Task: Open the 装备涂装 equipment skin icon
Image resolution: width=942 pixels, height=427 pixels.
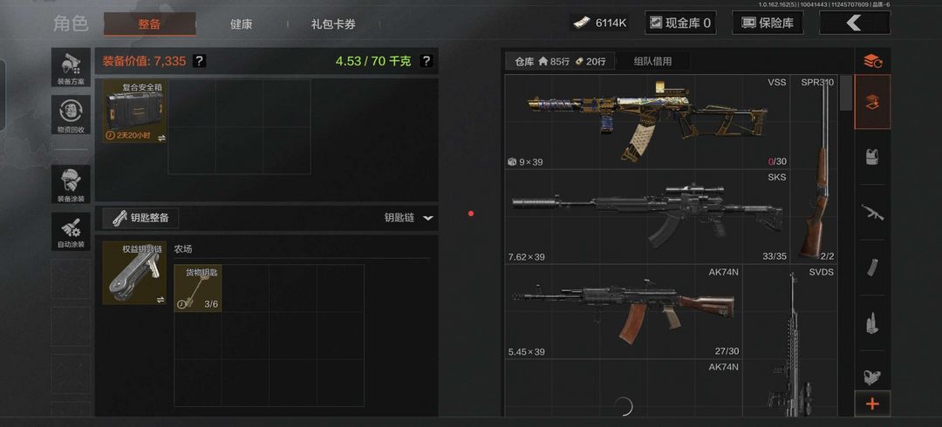Action: coord(71,184)
